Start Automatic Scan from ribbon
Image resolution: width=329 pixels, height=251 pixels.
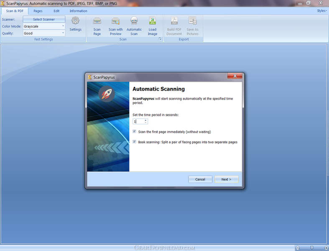[x=134, y=21]
